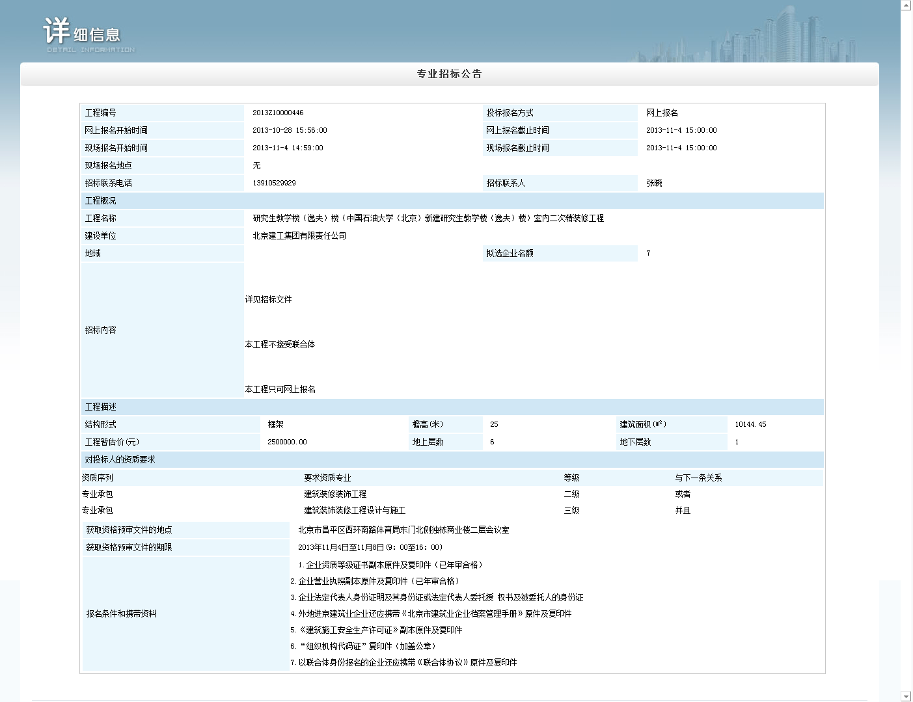
Task: Click the 要求资质专业 column header
Action: tap(327, 478)
